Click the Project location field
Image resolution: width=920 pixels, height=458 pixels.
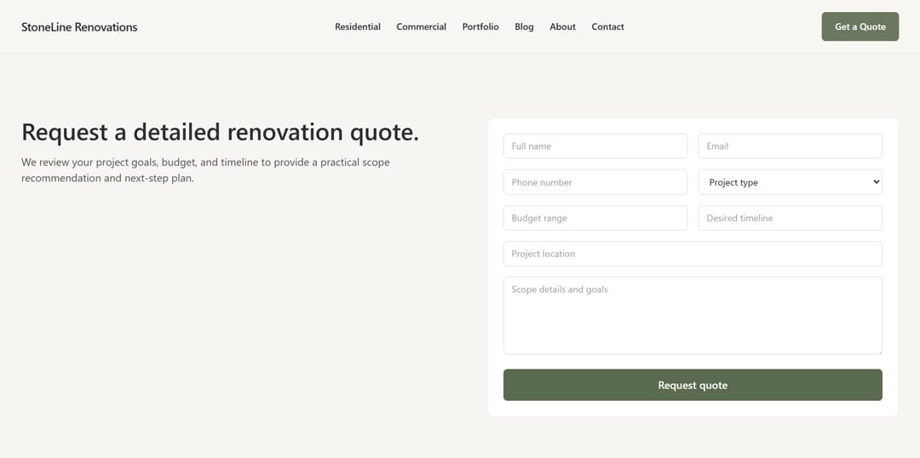click(x=693, y=254)
